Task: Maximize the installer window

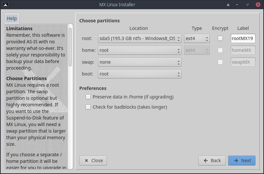Action: tap(248, 5)
